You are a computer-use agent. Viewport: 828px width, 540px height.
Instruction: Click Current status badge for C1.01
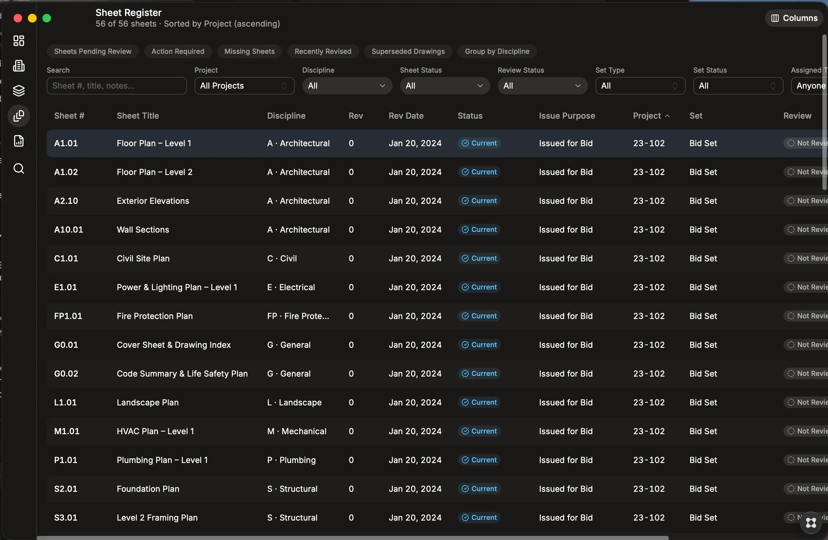[479, 258]
